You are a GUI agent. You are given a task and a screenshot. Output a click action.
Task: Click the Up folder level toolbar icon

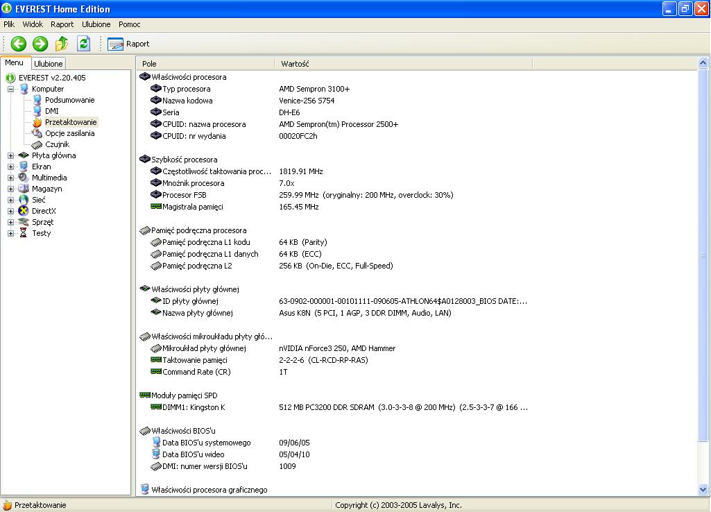[62, 44]
